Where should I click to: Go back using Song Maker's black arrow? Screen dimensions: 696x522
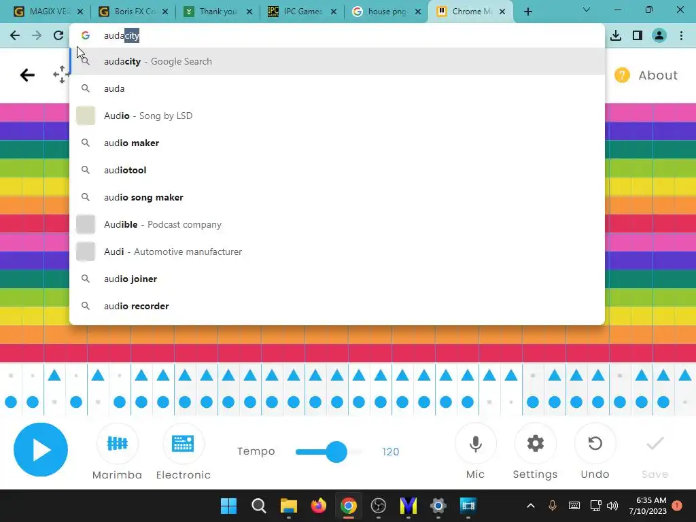(27, 75)
